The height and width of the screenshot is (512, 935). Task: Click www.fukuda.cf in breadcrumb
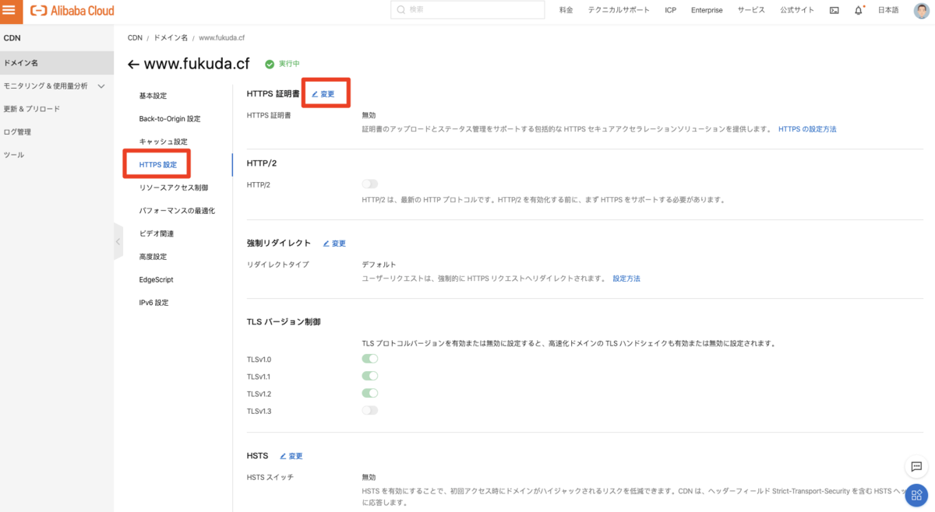(222, 37)
